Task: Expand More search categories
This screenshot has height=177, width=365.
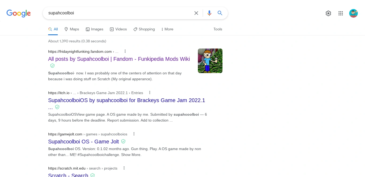Action: pyautogui.click(x=167, y=29)
